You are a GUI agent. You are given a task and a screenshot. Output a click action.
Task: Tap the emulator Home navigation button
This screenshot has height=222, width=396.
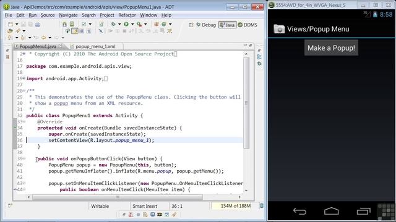(332, 211)
